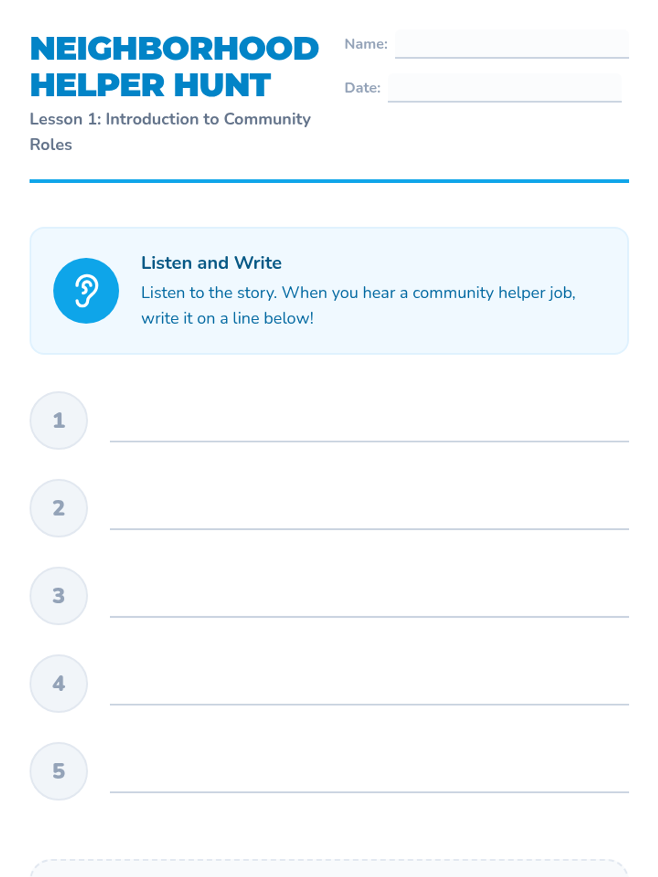
Task: Select the number 2 circle badge
Action: [59, 508]
